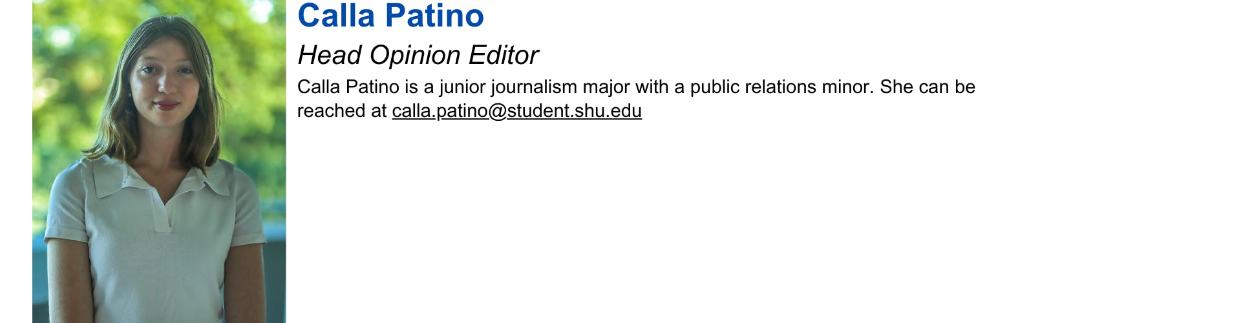1241x323 pixels.
Task: Open the calla.patino@student.shu.edu email link
Action: click(516, 111)
